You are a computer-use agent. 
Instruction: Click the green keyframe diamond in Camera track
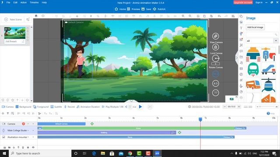pyautogui.click(x=92, y=124)
